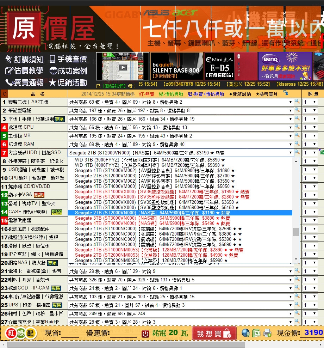Open the 套裝主機 product dropdown
The image size is (324, 348).
tap(181, 102)
